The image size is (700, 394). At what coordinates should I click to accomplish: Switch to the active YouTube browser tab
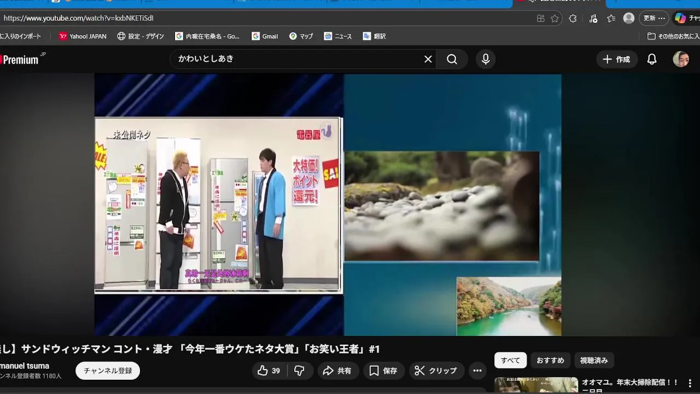coord(559,3)
